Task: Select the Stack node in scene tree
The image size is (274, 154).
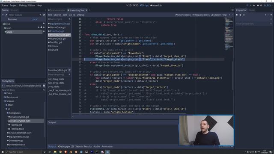Action: (9, 32)
